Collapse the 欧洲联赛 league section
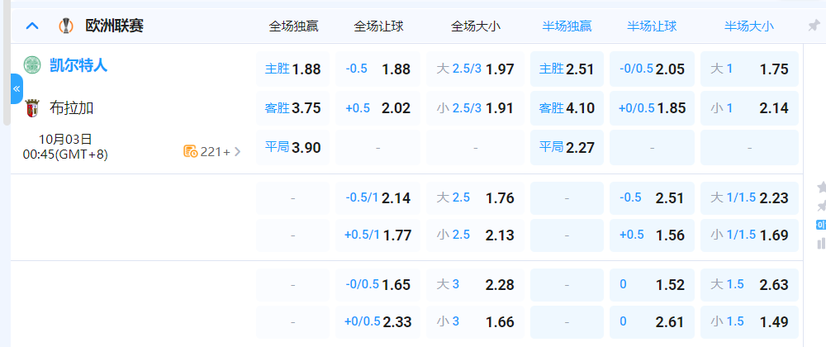 (32, 26)
